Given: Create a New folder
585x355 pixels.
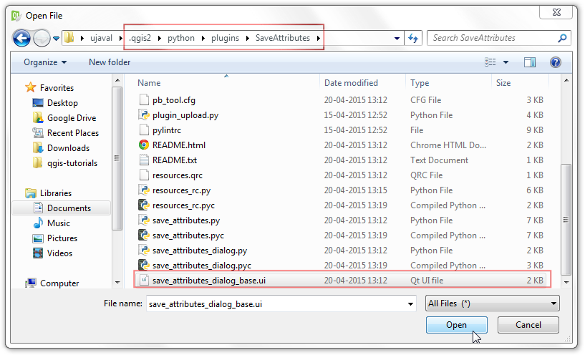Looking at the screenshot, I should [110, 62].
